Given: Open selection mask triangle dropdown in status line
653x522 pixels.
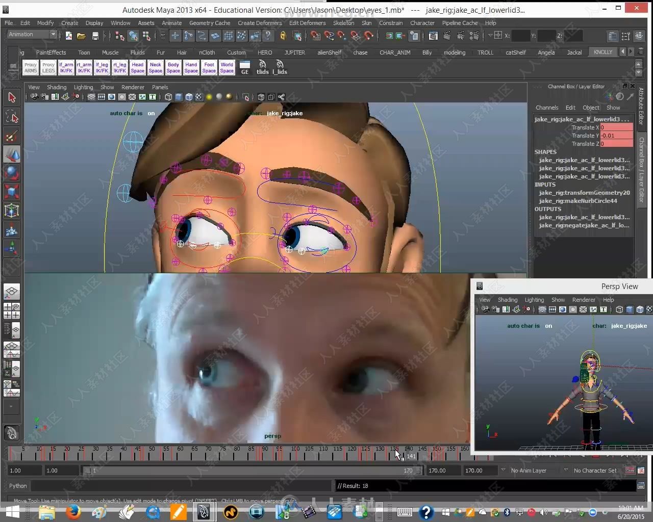Looking at the screenshot, I should point(163,36).
